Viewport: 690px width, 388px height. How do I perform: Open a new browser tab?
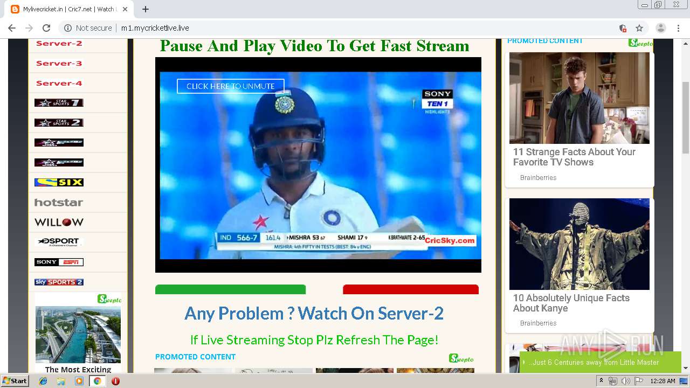point(146,9)
